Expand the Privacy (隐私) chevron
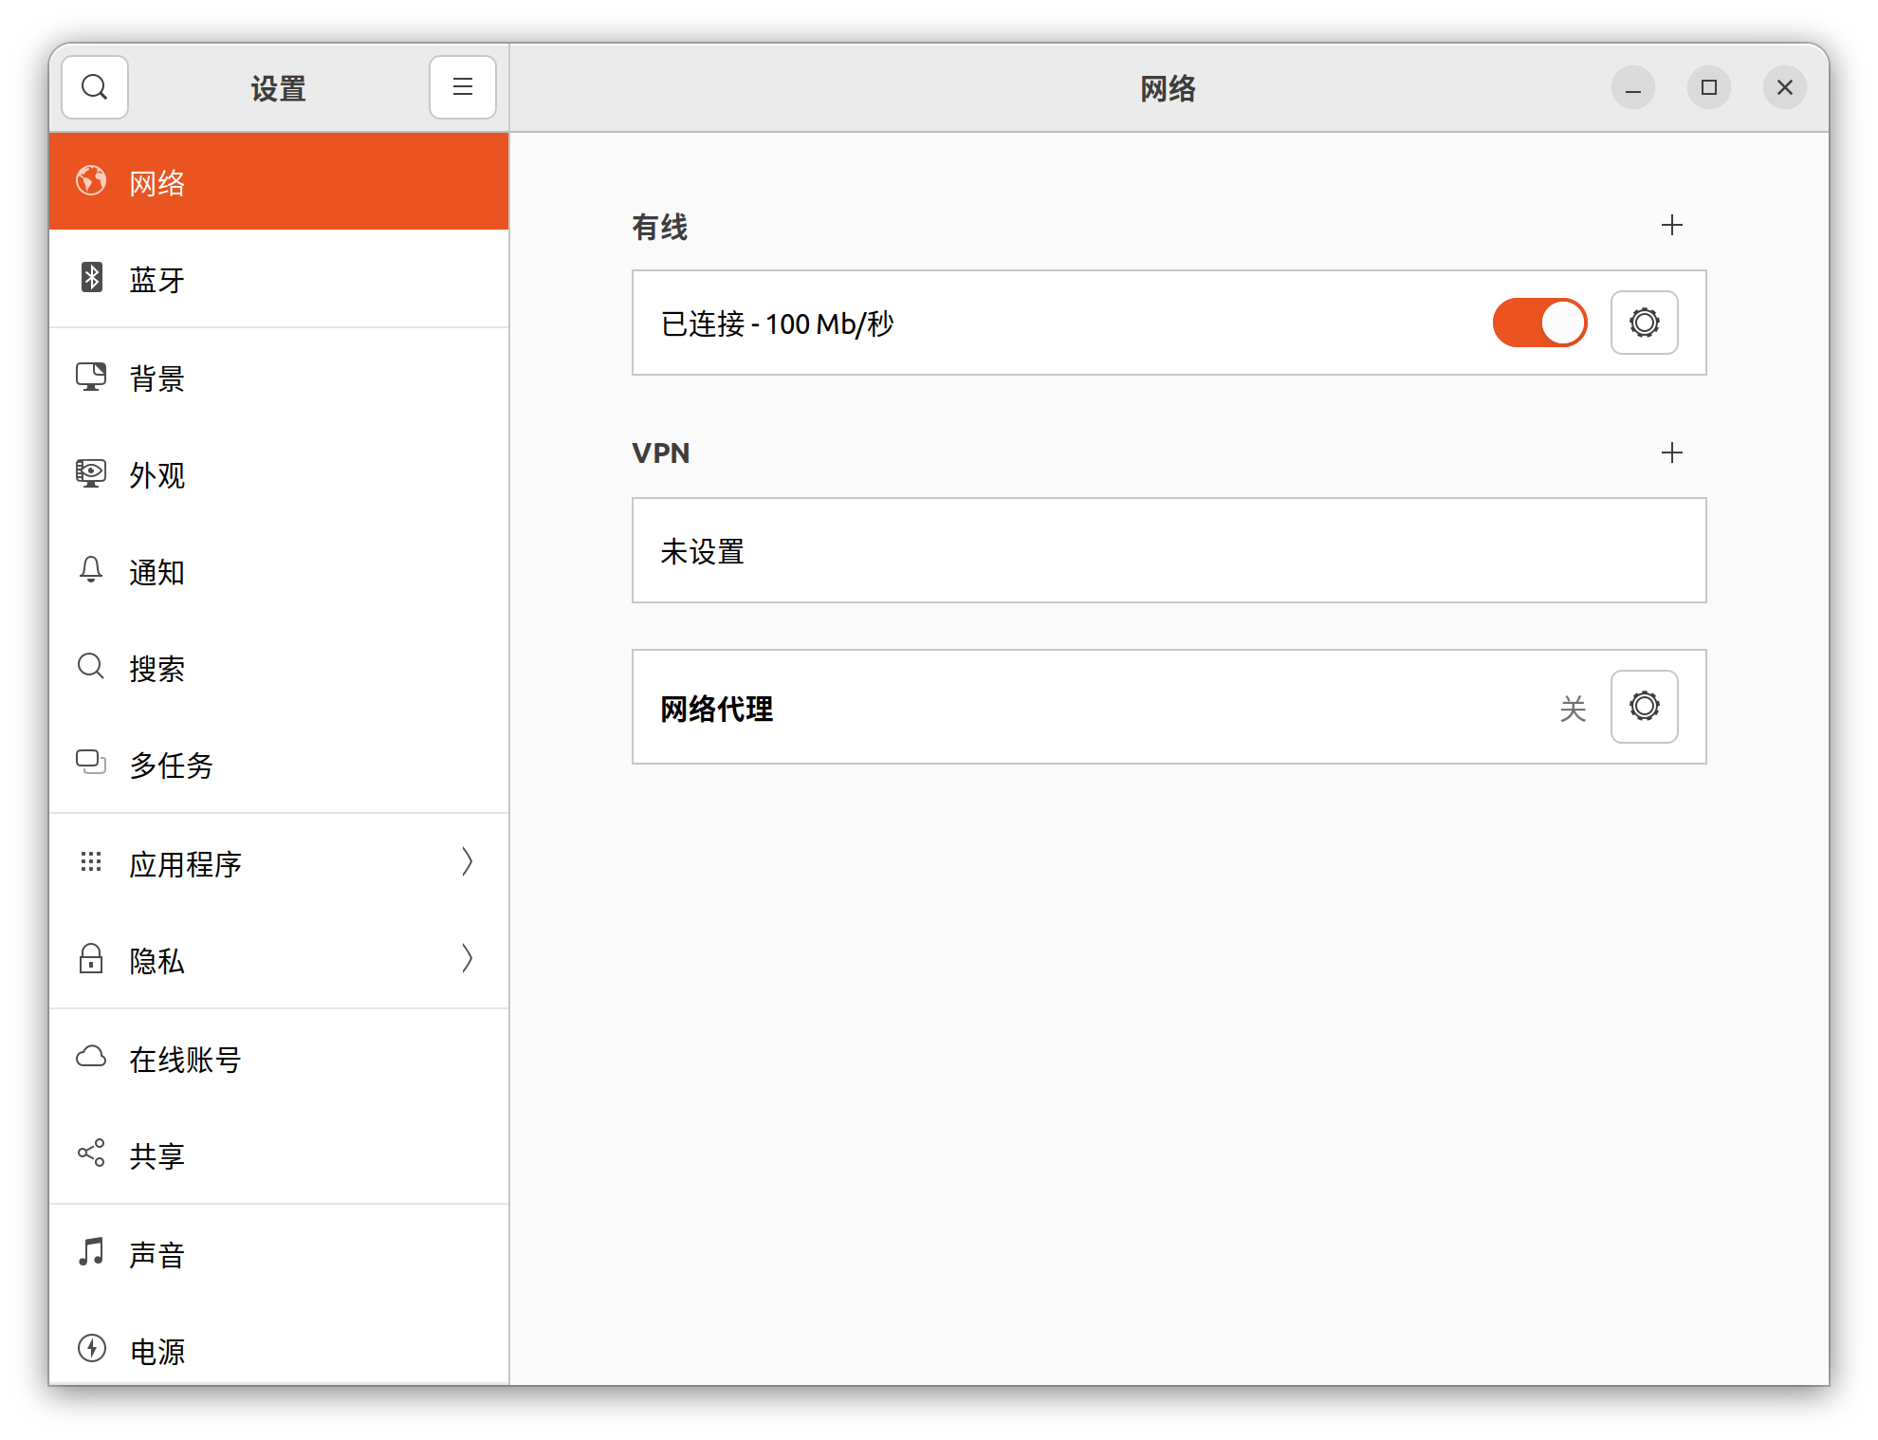The image size is (1878, 1440). [467, 958]
